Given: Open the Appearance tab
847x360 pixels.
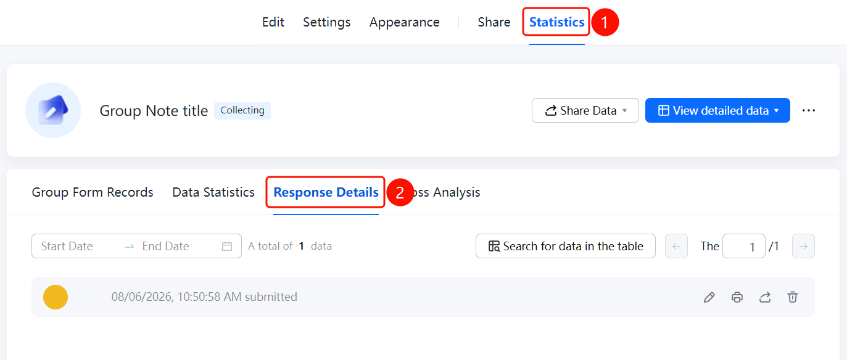Looking at the screenshot, I should point(405,22).
